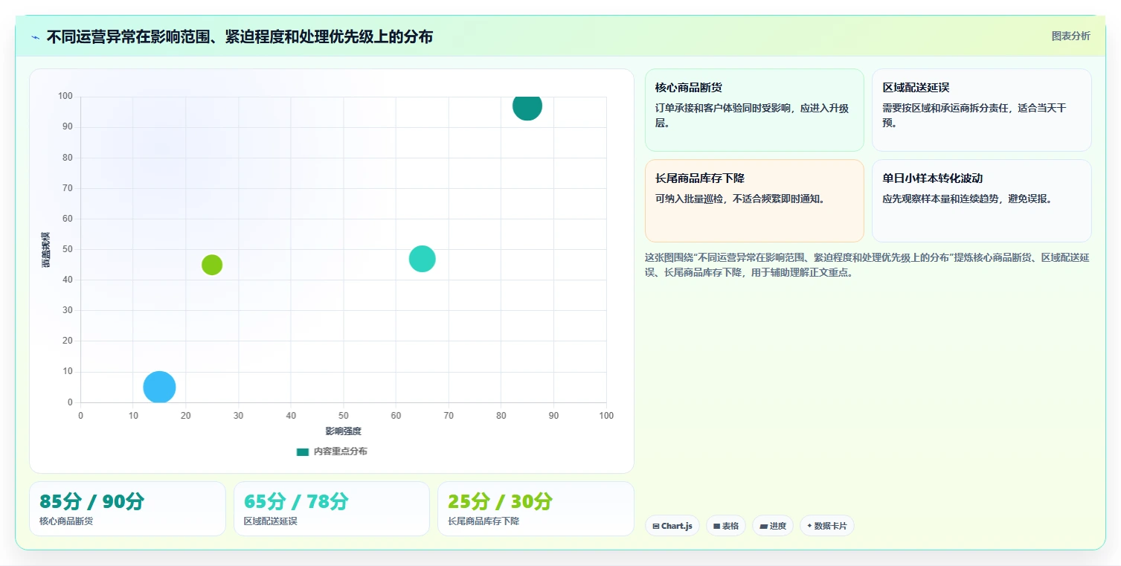Open the 长尾商品库存下降 info card
Viewport: 1121px width, 566px height.
(754, 201)
